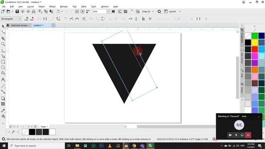Image resolution: width=265 pixels, height=149 pixels.
Task: Select the Freehand tool
Action: [3, 50]
